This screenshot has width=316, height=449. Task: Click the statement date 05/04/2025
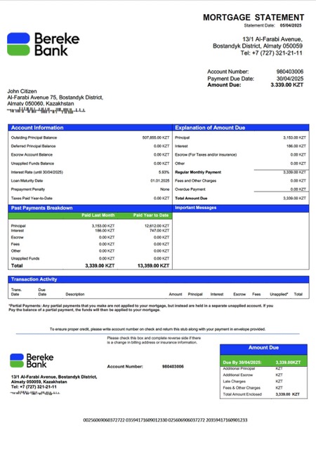[291, 25]
